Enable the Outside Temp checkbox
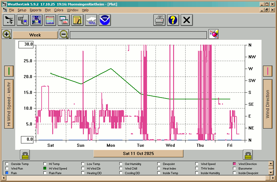The width and height of the screenshot is (277, 182). [x=7, y=164]
